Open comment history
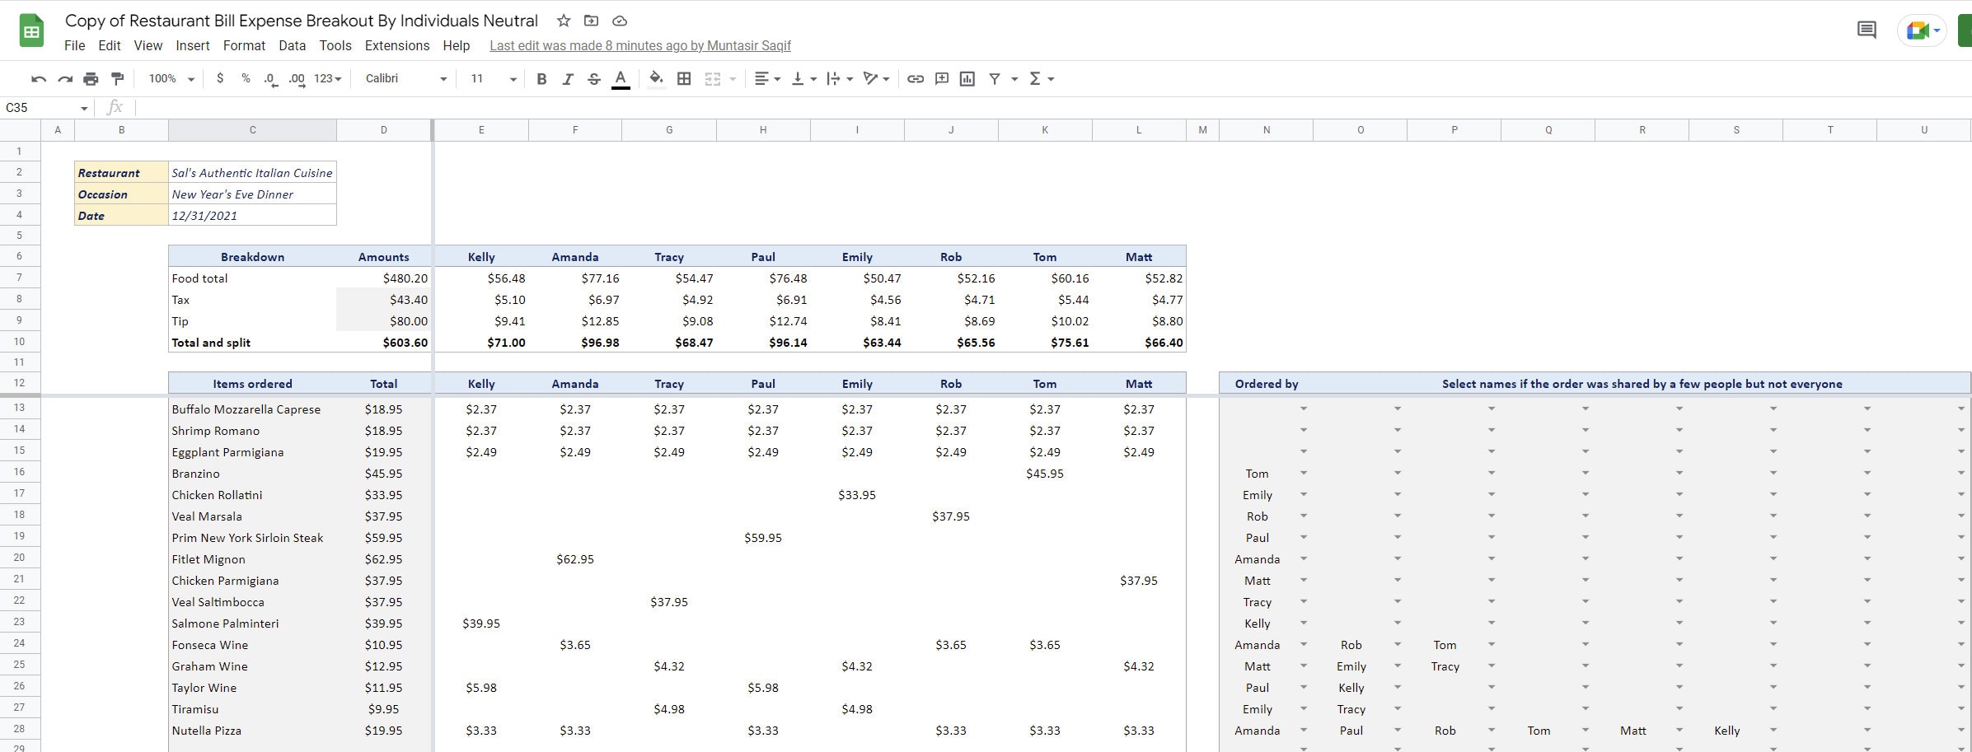The height and width of the screenshot is (752, 1972). point(1866,30)
